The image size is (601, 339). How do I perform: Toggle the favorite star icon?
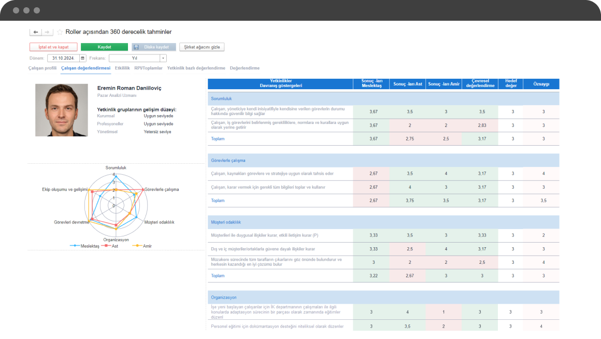point(60,32)
